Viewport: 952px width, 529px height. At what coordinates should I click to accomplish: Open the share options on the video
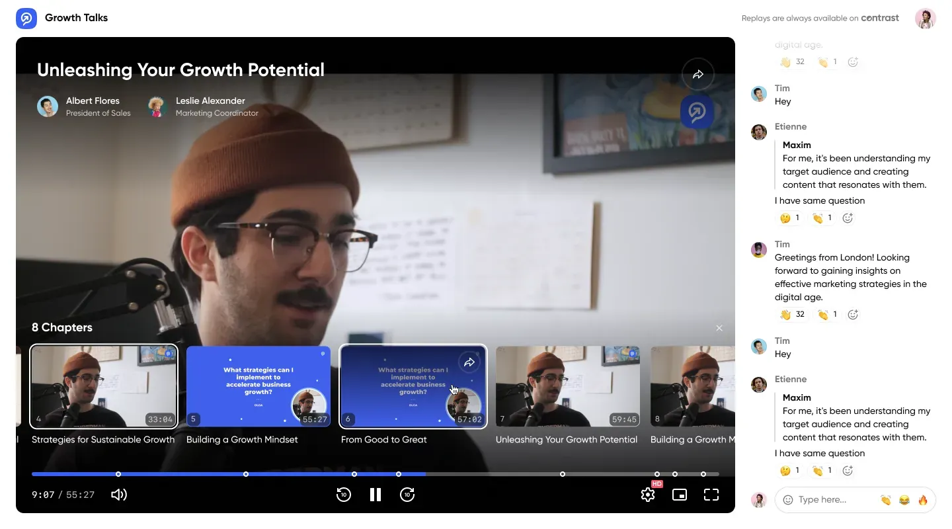point(698,74)
